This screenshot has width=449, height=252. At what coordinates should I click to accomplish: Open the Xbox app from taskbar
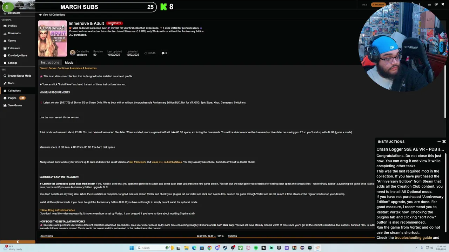[x=241, y=248]
